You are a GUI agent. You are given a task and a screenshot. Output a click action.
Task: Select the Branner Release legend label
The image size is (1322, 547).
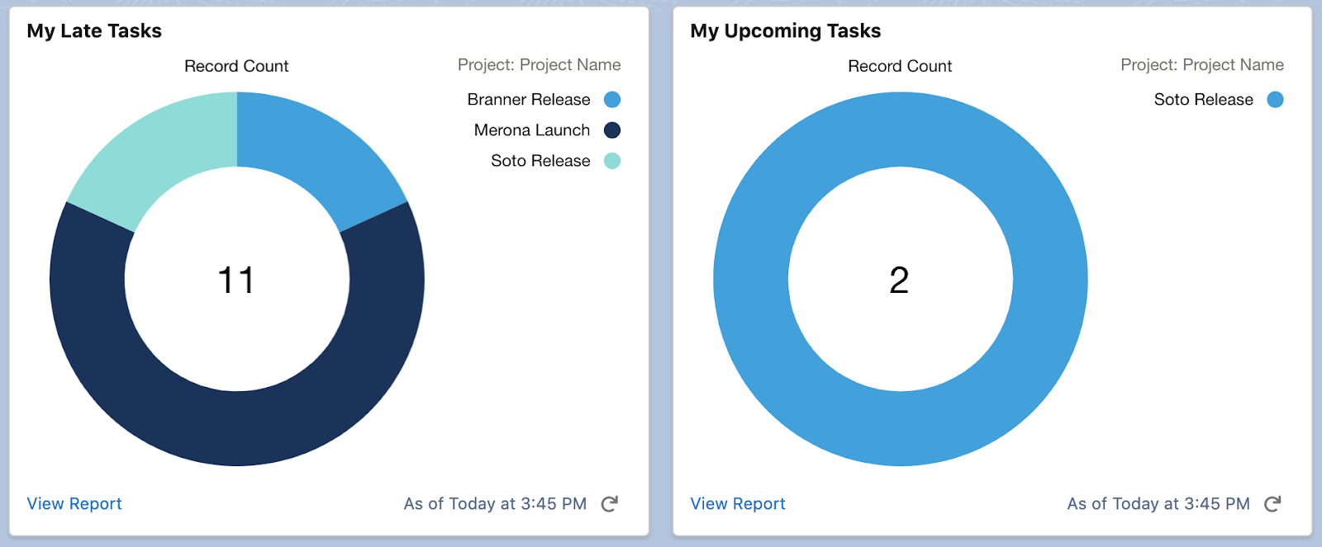click(529, 100)
